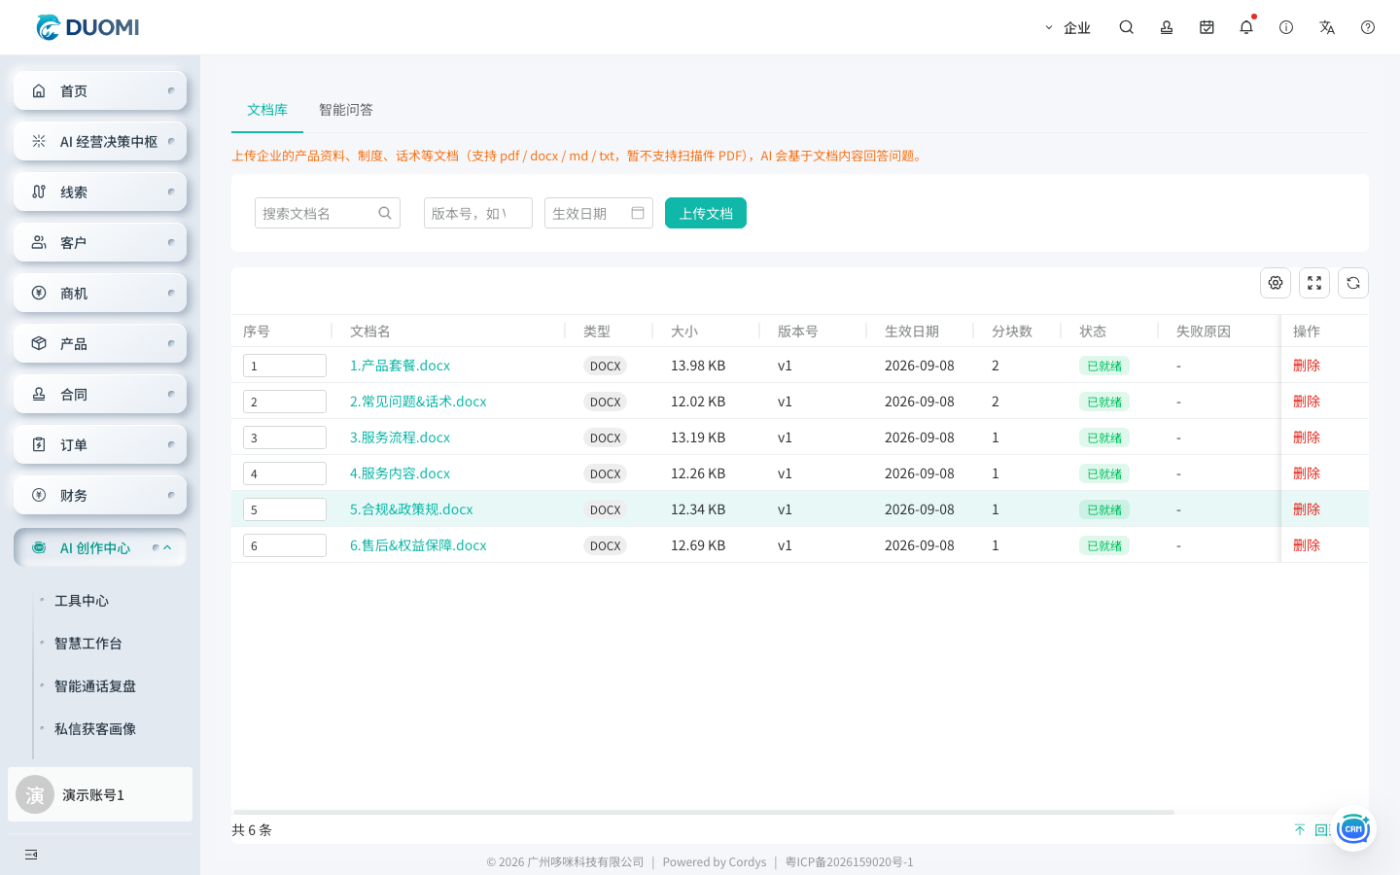Viewport: 1400px width, 875px height.
Task: Open the floating CRM assistant icon
Action: click(x=1352, y=829)
